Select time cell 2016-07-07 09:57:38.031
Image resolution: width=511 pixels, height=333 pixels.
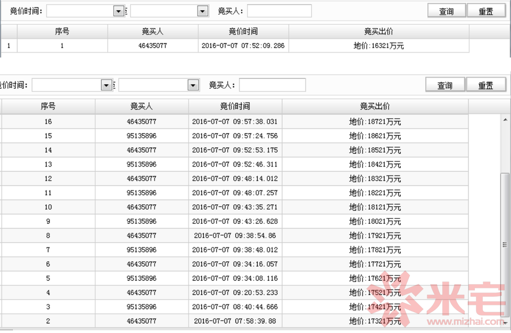click(235, 121)
